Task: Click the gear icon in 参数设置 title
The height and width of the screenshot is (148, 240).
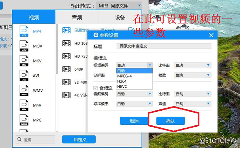Action: click(x=96, y=35)
